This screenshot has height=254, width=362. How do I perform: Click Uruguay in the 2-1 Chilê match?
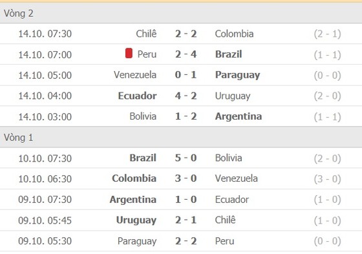point(136,220)
